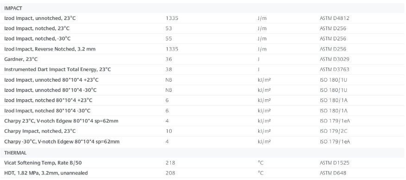
Task: Click value 55 for notched -30°C Izod
Action: tap(169, 39)
